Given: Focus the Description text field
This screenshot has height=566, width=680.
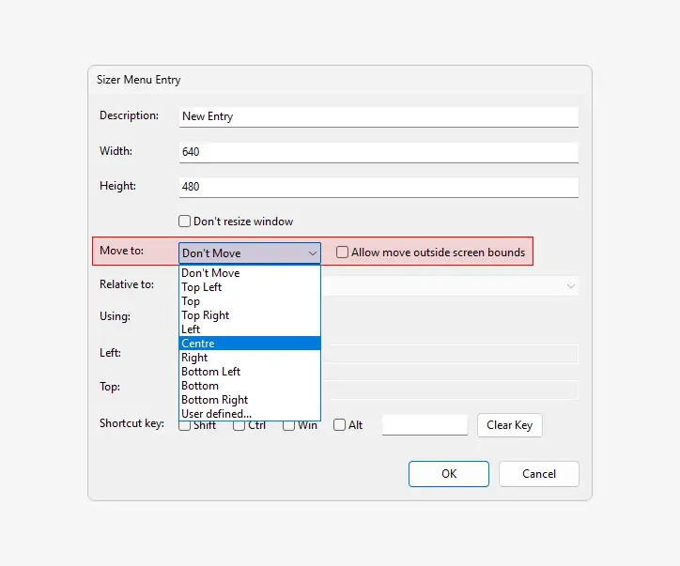Looking at the screenshot, I should tap(378, 116).
